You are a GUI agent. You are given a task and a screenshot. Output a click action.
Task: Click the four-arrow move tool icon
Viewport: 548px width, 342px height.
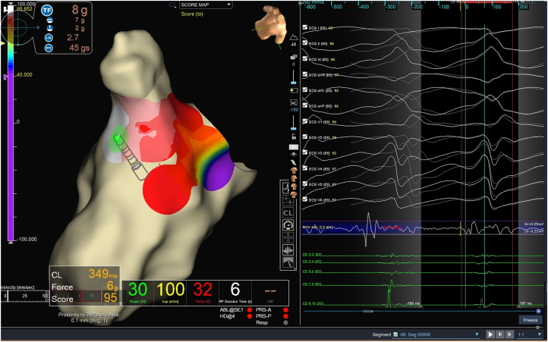coord(288,238)
